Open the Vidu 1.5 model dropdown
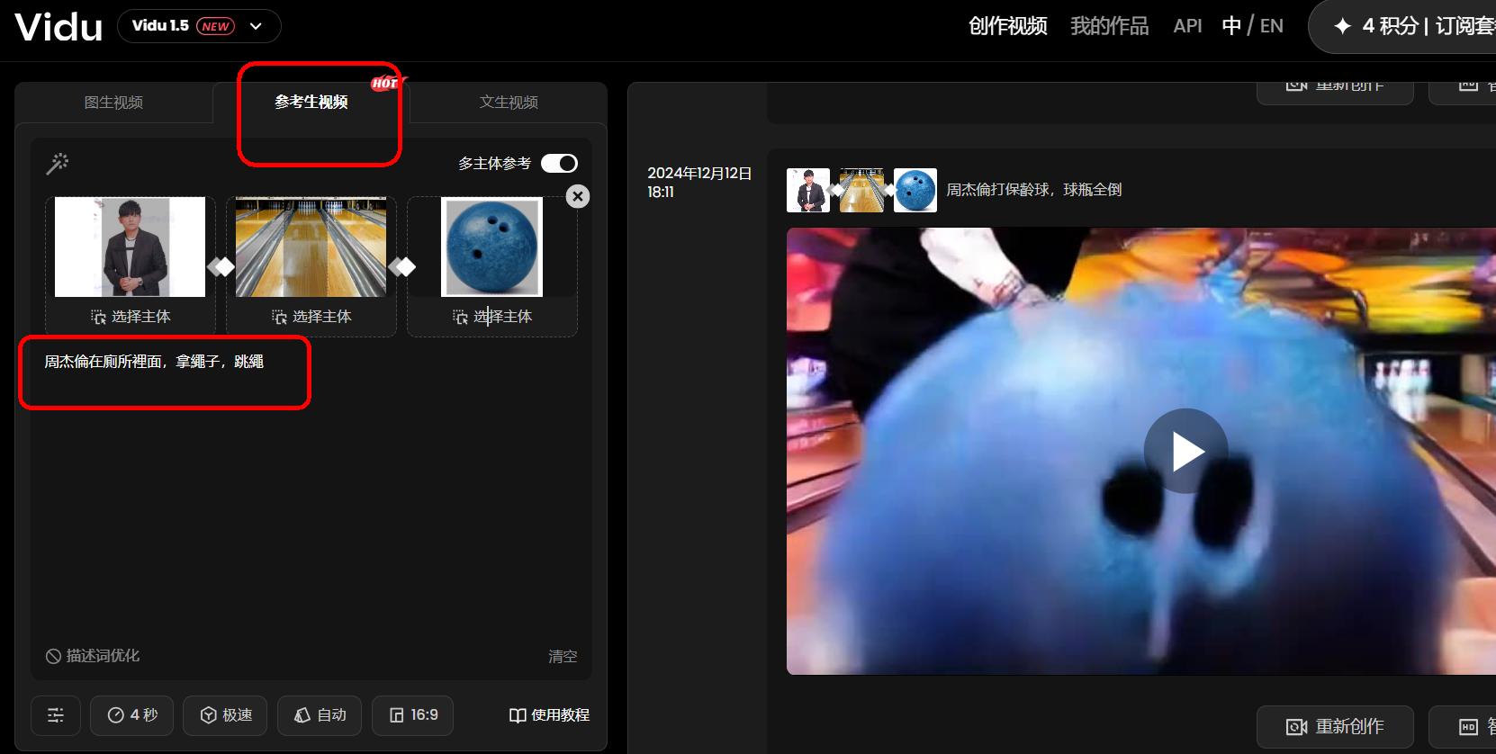Viewport: 1496px width, 754px height. pos(199,26)
